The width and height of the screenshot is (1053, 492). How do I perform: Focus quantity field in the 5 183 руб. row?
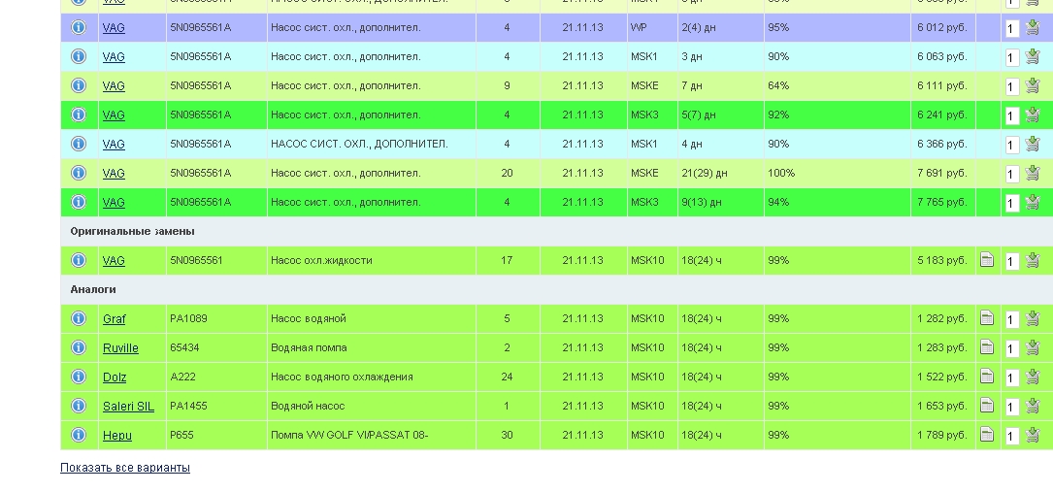(x=1012, y=261)
